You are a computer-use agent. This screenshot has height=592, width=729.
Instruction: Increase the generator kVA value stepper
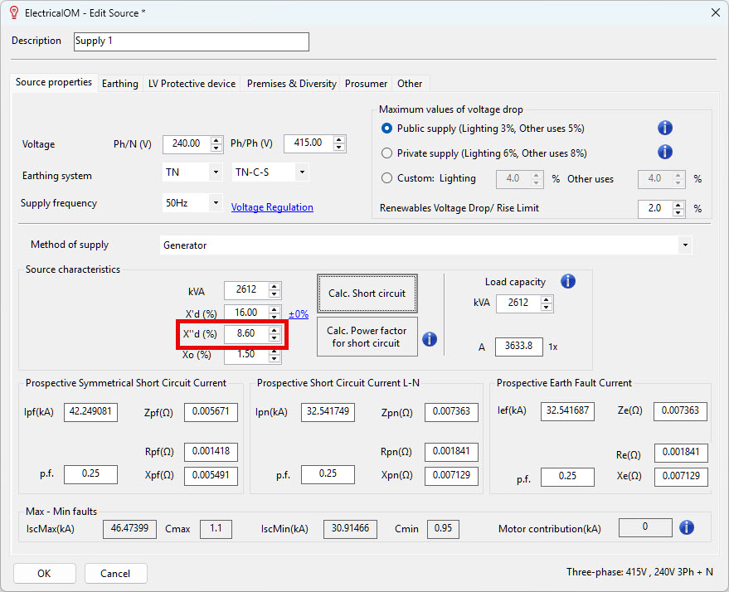[275, 287]
